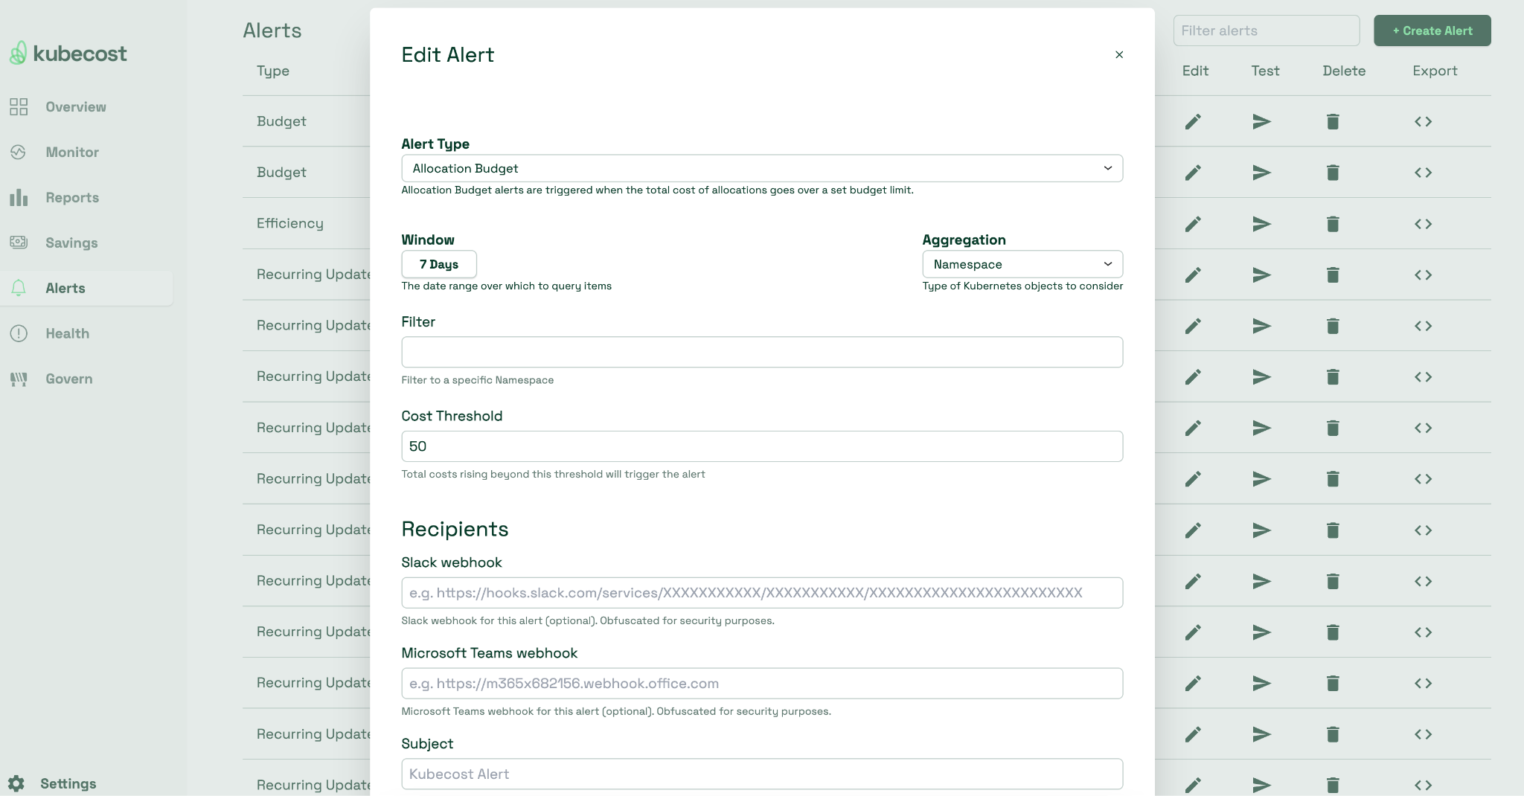The width and height of the screenshot is (1524, 796).
Task: Click the Health exclamation icon
Action: [x=19, y=334]
